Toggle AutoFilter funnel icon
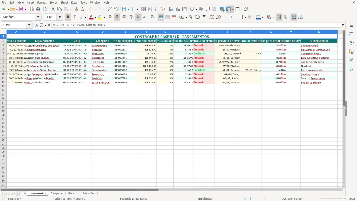 (x=163, y=9)
